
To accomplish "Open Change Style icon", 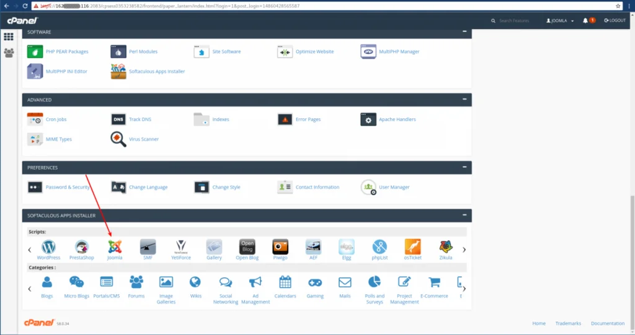I will coord(202,188).
